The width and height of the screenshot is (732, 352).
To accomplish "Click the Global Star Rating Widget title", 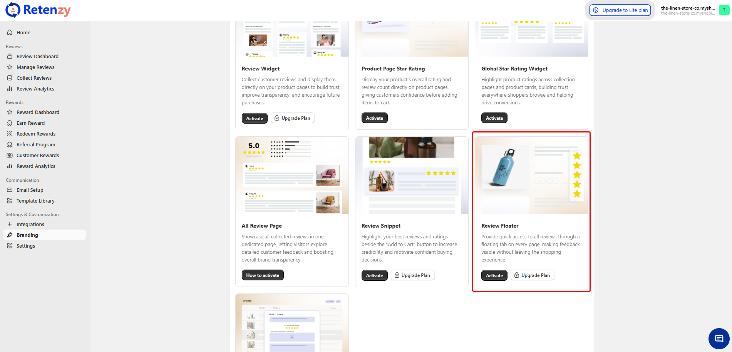I will (514, 69).
